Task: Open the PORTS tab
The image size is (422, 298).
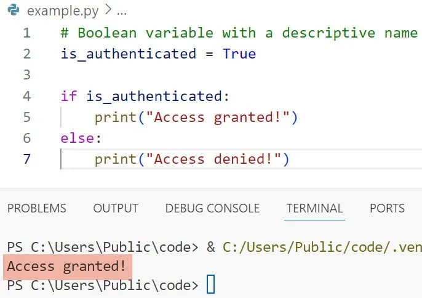Action: click(387, 208)
